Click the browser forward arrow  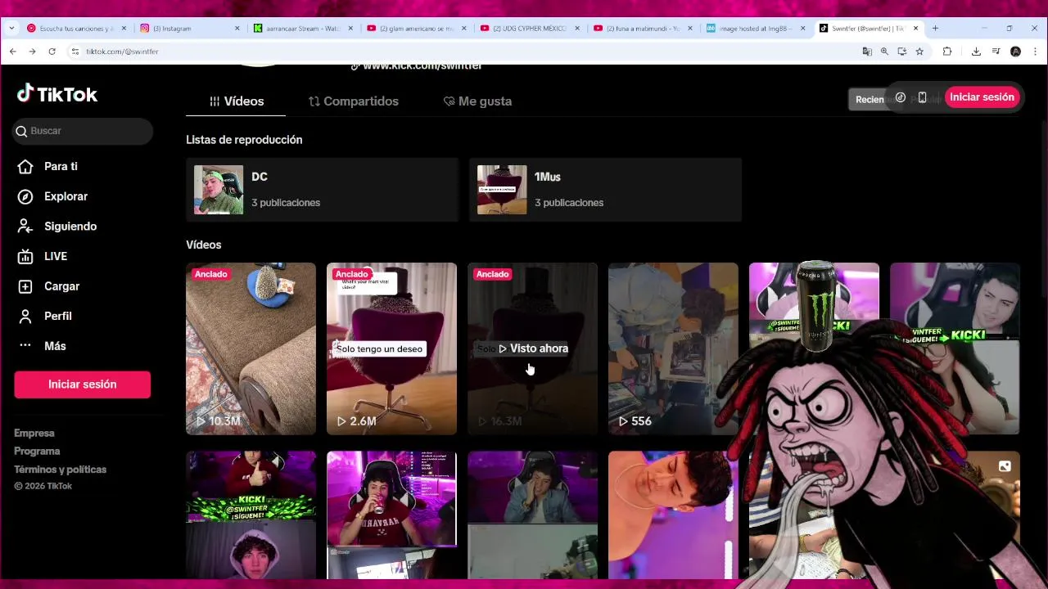click(32, 52)
